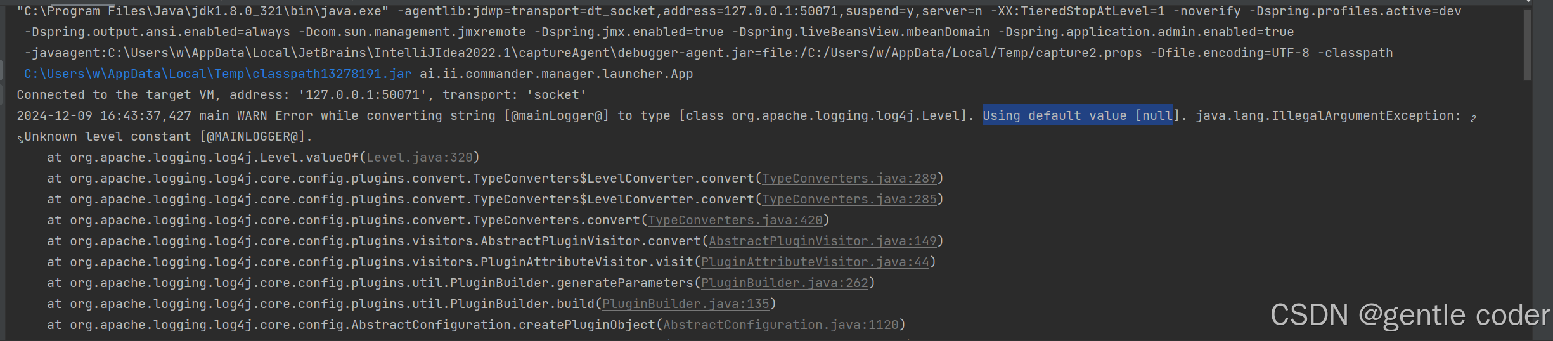
Task: Click '-Dfile.encoding=UTF-8' argument text
Action: coord(1230,53)
